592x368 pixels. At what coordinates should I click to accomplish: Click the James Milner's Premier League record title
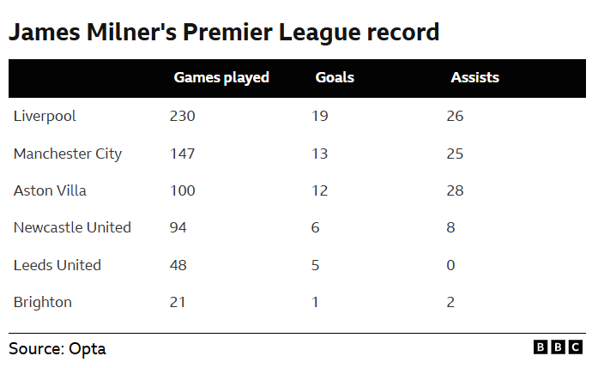click(x=224, y=33)
